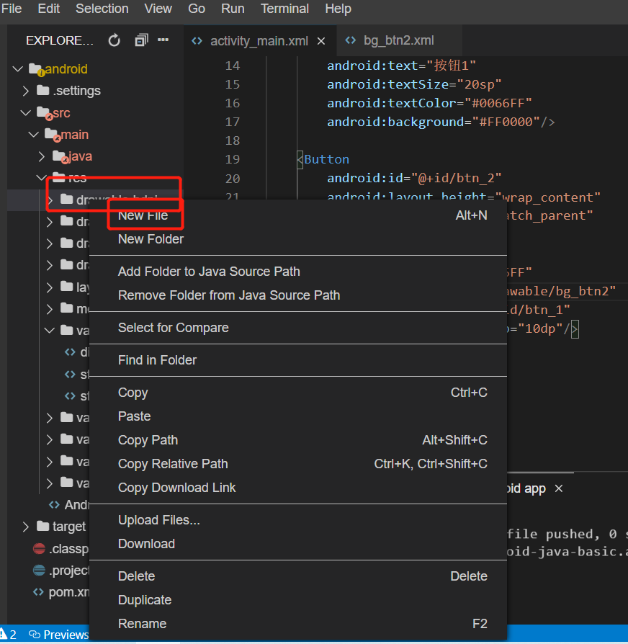Select the pom.xml file icon
Screen dimensions: 628x644
[38, 592]
